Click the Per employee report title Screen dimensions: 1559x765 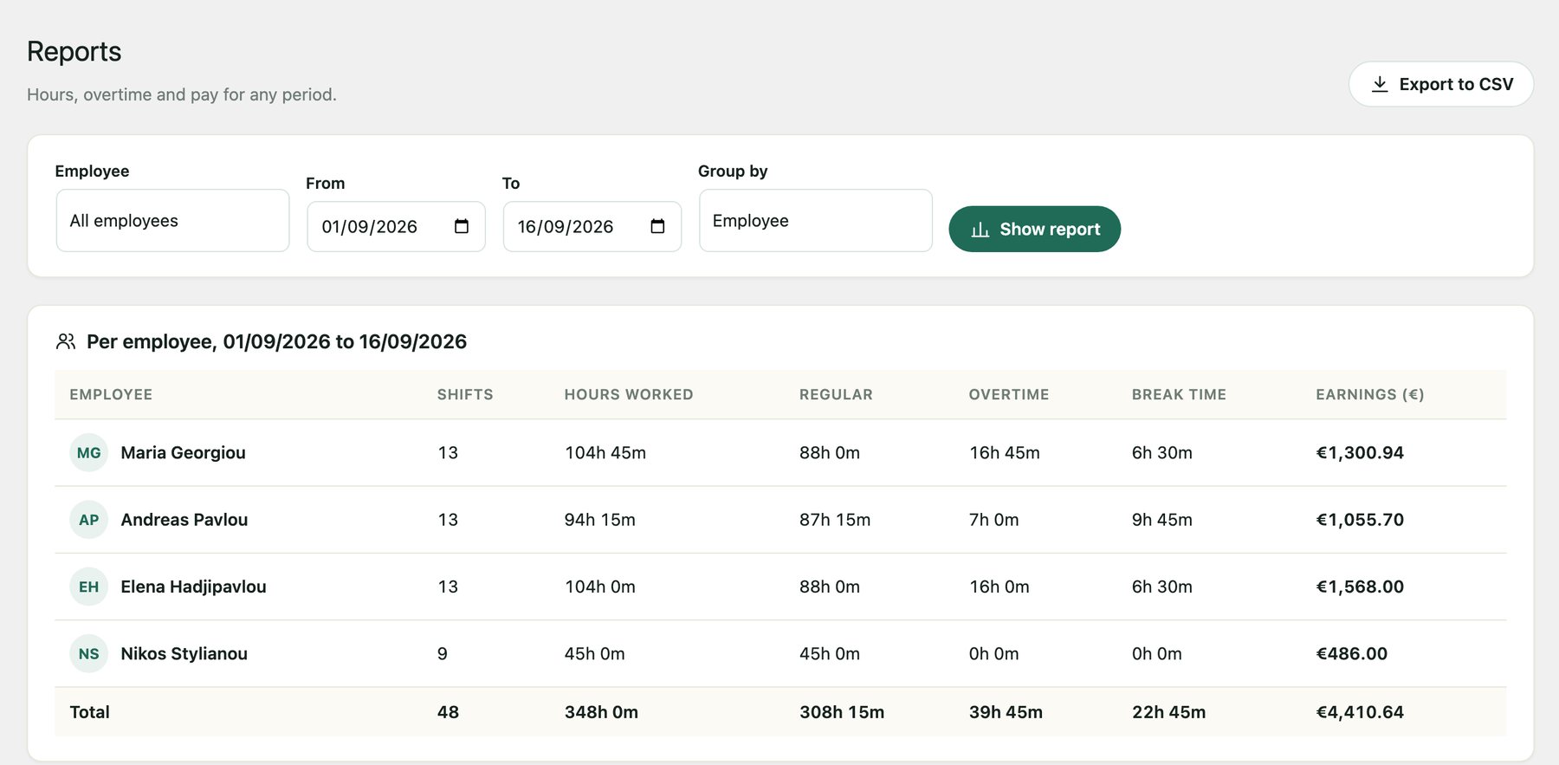point(277,341)
